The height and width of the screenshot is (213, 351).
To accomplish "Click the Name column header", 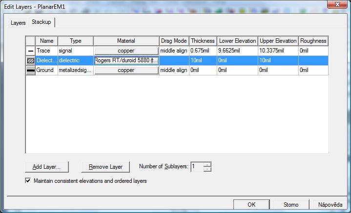I will pyautogui.click(x=46, y=41).
